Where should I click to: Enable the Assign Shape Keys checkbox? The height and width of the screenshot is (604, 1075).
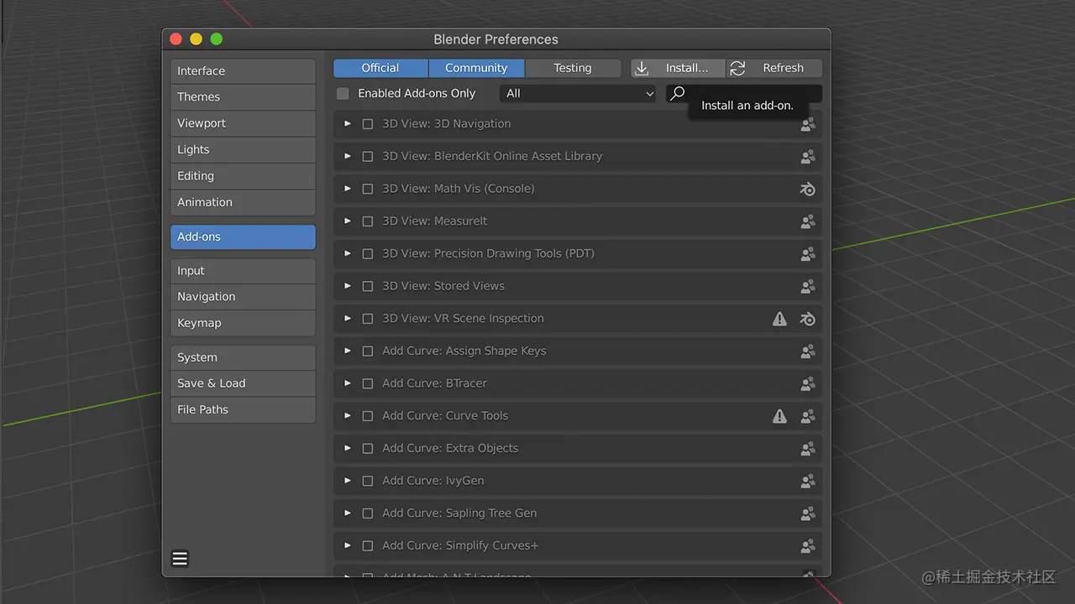tap(368, 351)
